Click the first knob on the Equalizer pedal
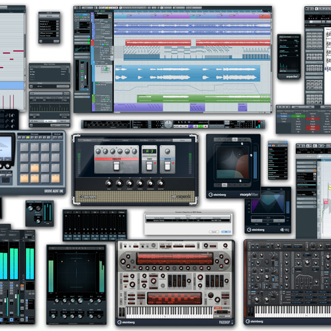Viewport: 331px width, 331px height. pos(98,151)
